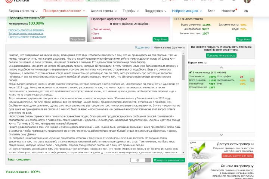Open the Проверка уникальности dropdown

click(x=64, y=11)
